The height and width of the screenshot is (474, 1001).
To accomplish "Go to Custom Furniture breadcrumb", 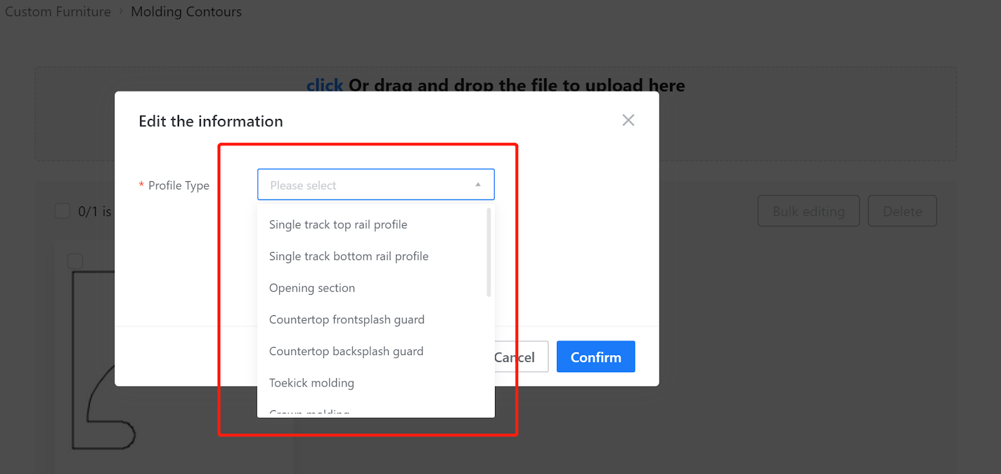I will [58, 12].
